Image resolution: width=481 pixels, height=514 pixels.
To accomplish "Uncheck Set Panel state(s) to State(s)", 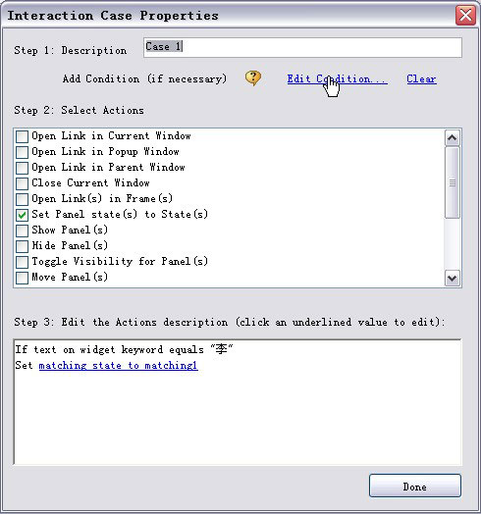I will 22,215.
